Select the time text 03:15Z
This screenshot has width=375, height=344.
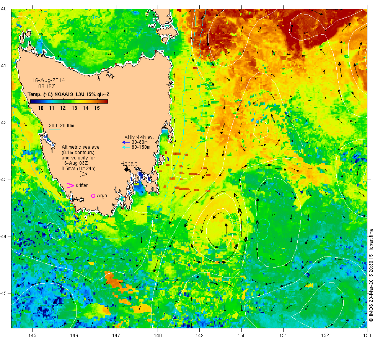(x=47, y=86)
